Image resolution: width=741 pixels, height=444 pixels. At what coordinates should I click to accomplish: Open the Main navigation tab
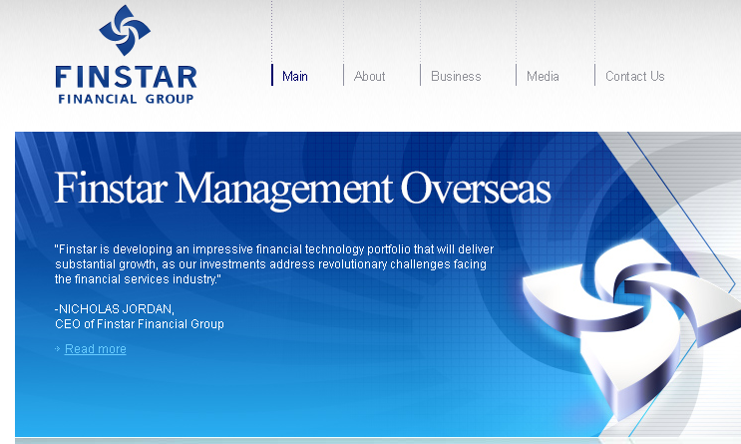tap(294, 76)
